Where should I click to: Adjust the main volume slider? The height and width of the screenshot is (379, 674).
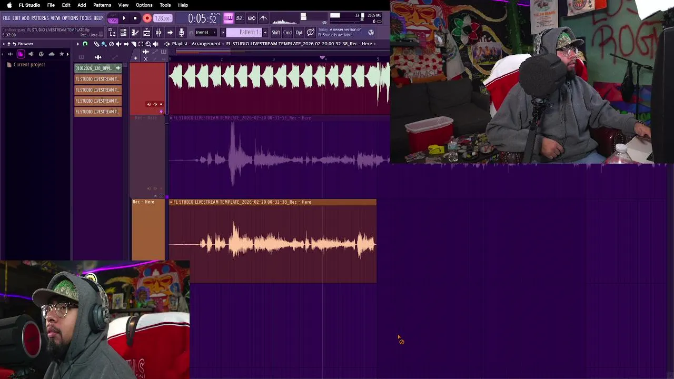coord(303,17)
